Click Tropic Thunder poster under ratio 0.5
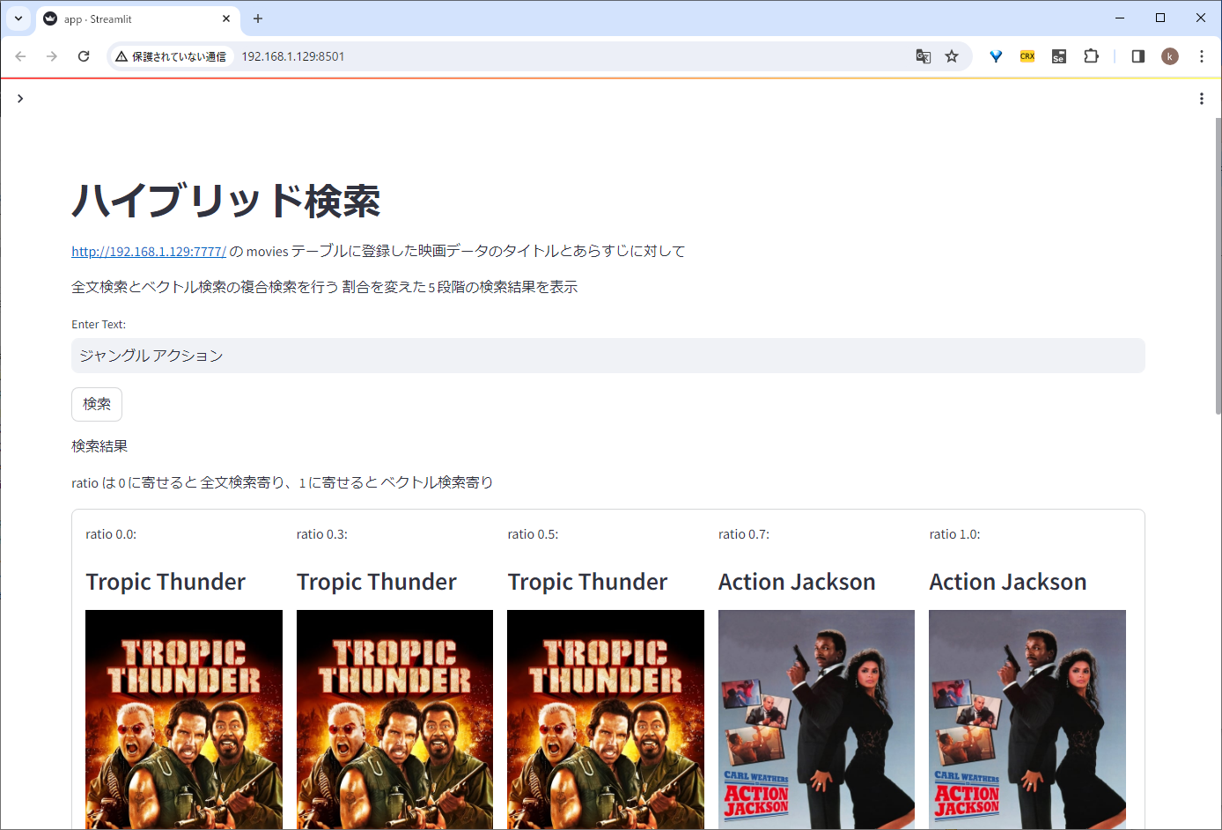The image size is (1222, 830). pyautogui.click(x=606, y=719)
